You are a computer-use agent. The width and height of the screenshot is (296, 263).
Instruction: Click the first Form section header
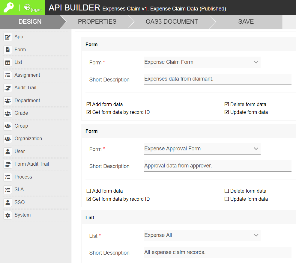tap(188, 44)
